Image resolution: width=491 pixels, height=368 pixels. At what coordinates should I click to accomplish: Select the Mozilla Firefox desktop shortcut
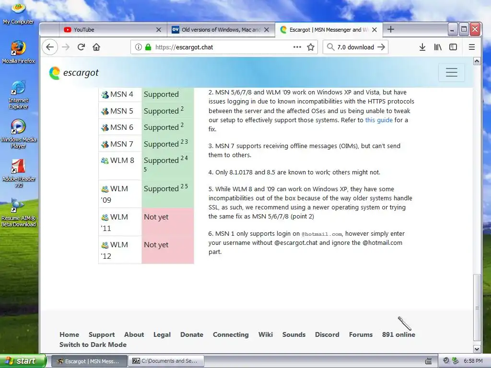click(x=19, y=52)
